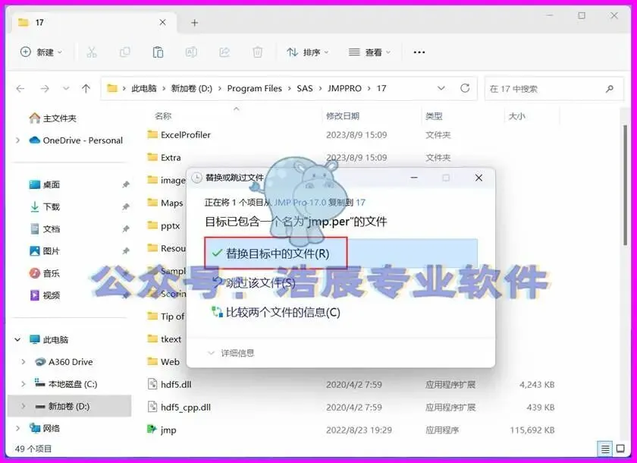Open the three-dot more options menu

tap(419, 52)
